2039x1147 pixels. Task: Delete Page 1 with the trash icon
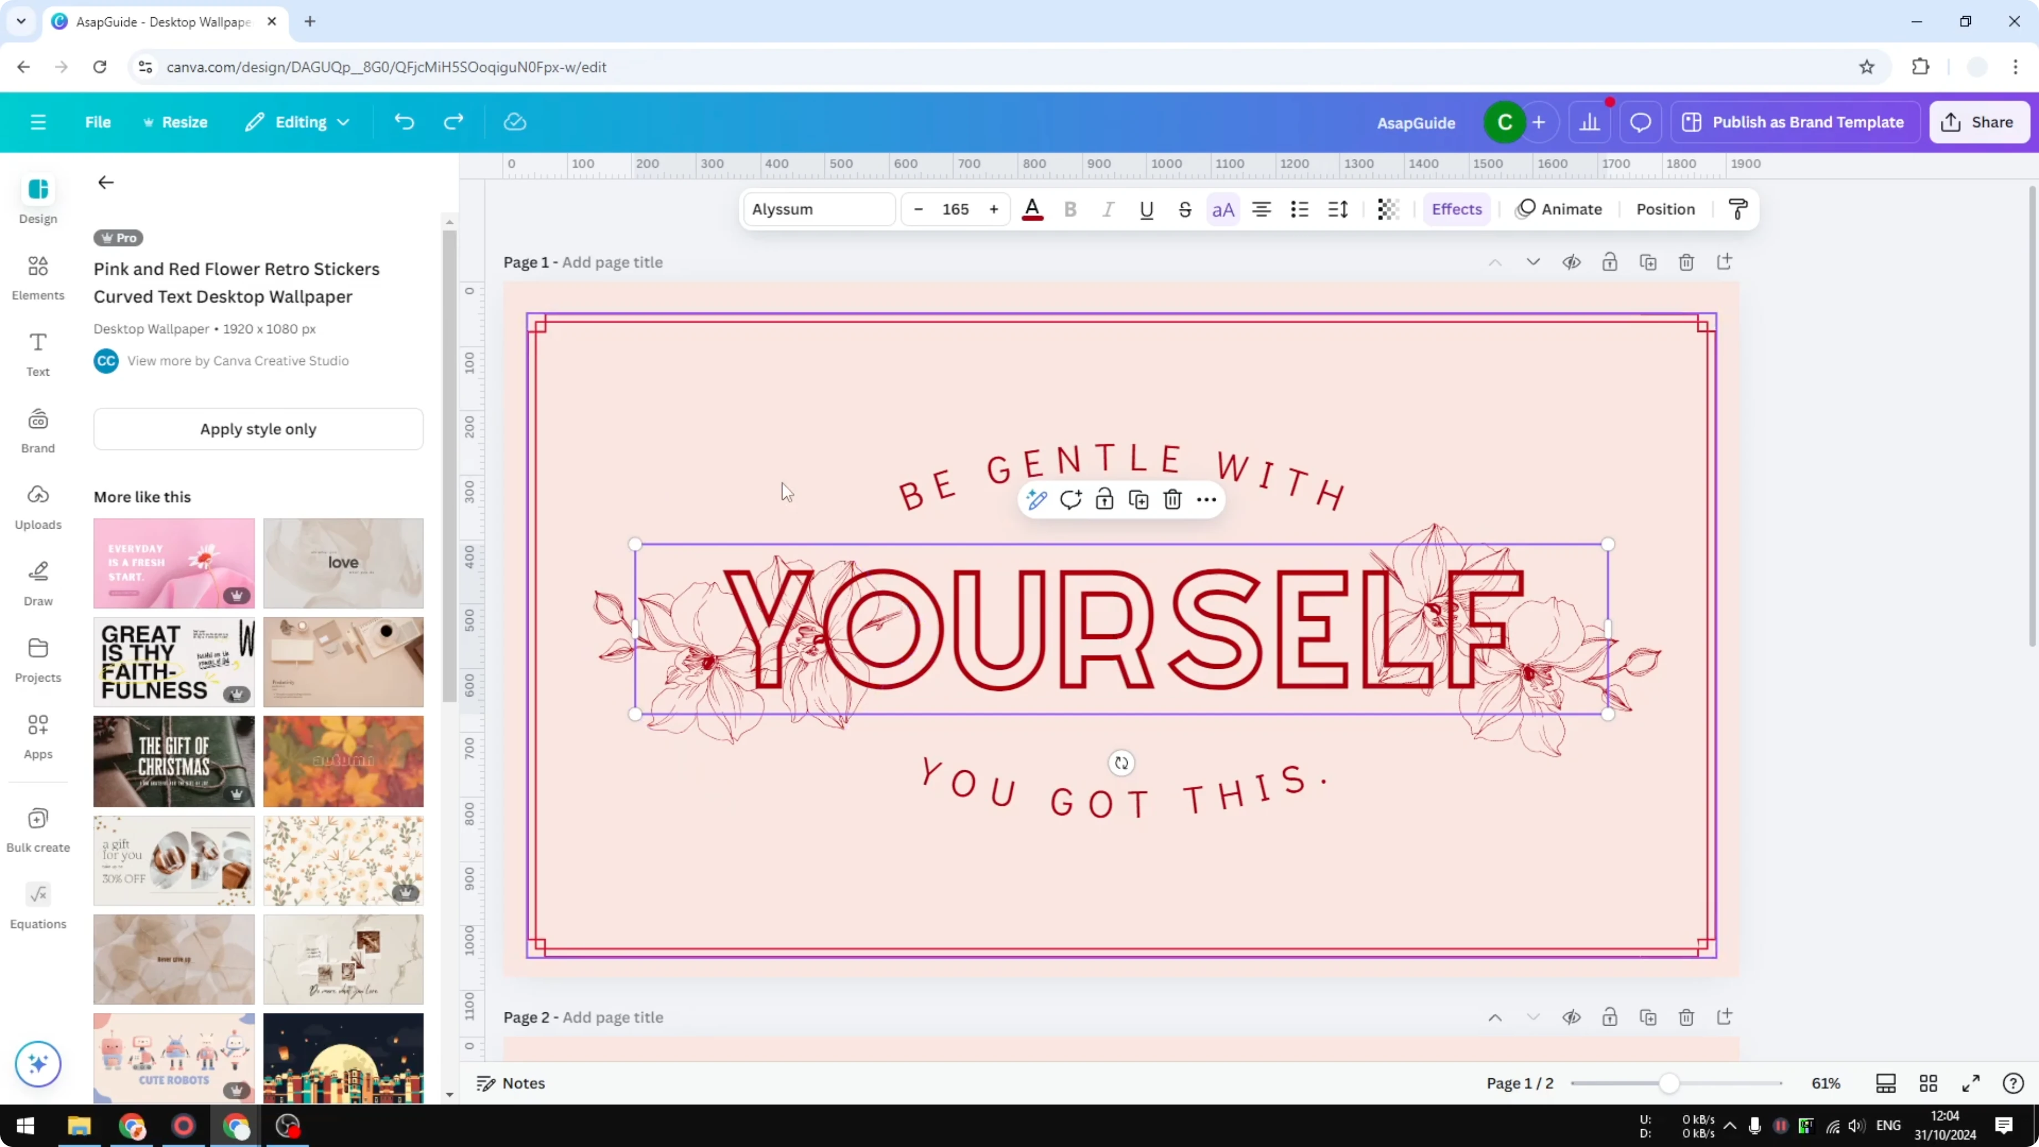[x=1686, y=262]
